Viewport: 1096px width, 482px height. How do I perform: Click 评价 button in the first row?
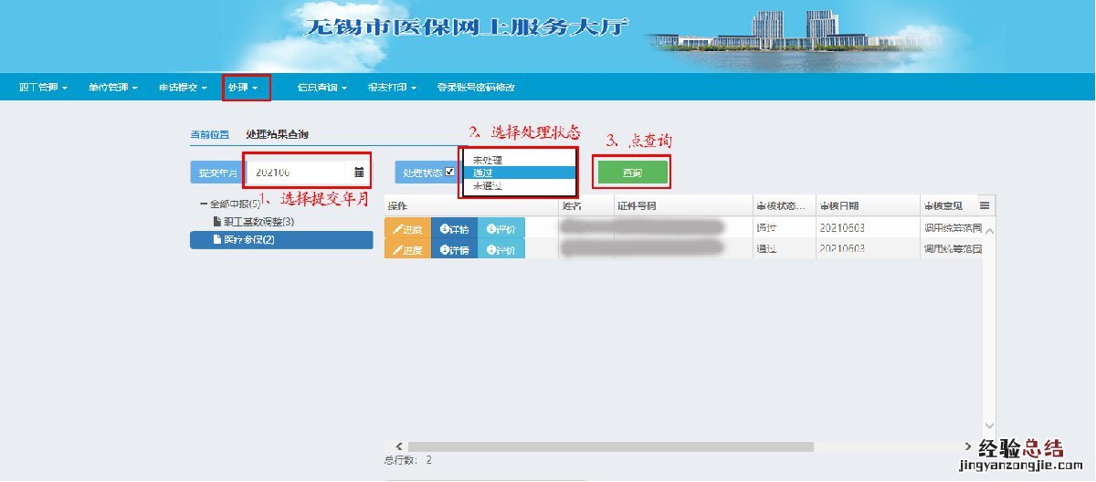[501, 229]
